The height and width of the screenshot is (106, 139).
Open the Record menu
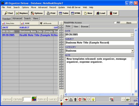click(x=53, y=7)
